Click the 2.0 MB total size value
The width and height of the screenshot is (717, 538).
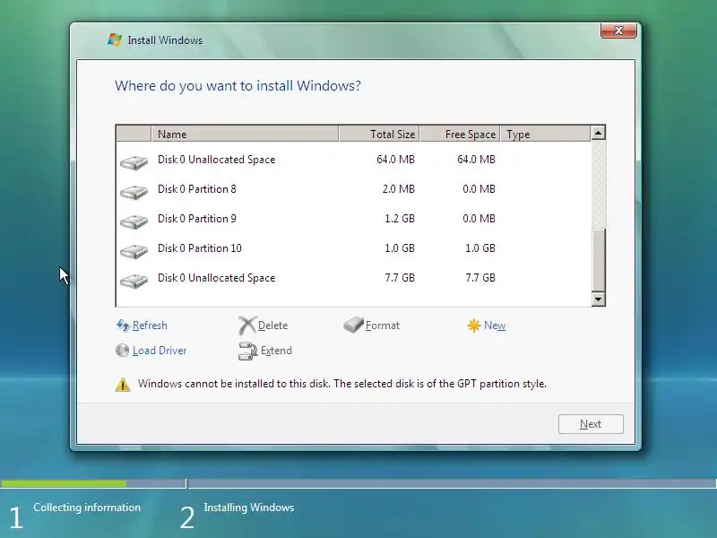398,189
